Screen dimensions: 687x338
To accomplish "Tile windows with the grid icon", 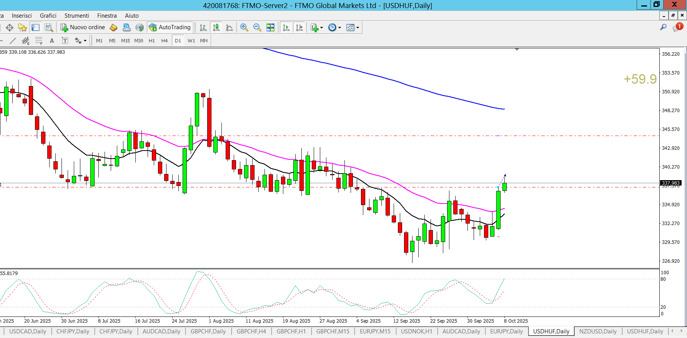I will (x=270, y=27).
